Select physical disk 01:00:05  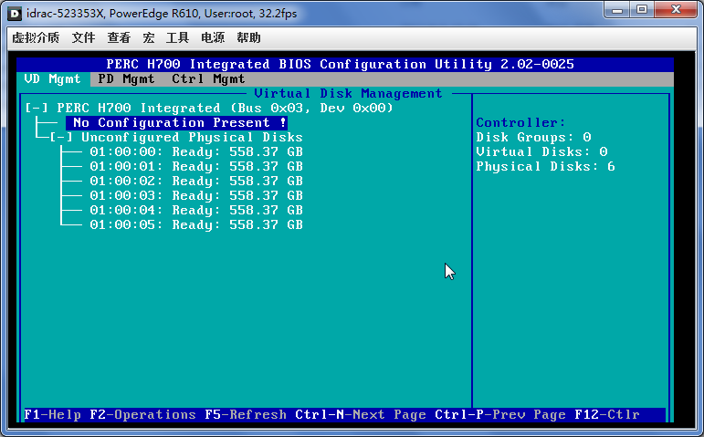(195, 225)
